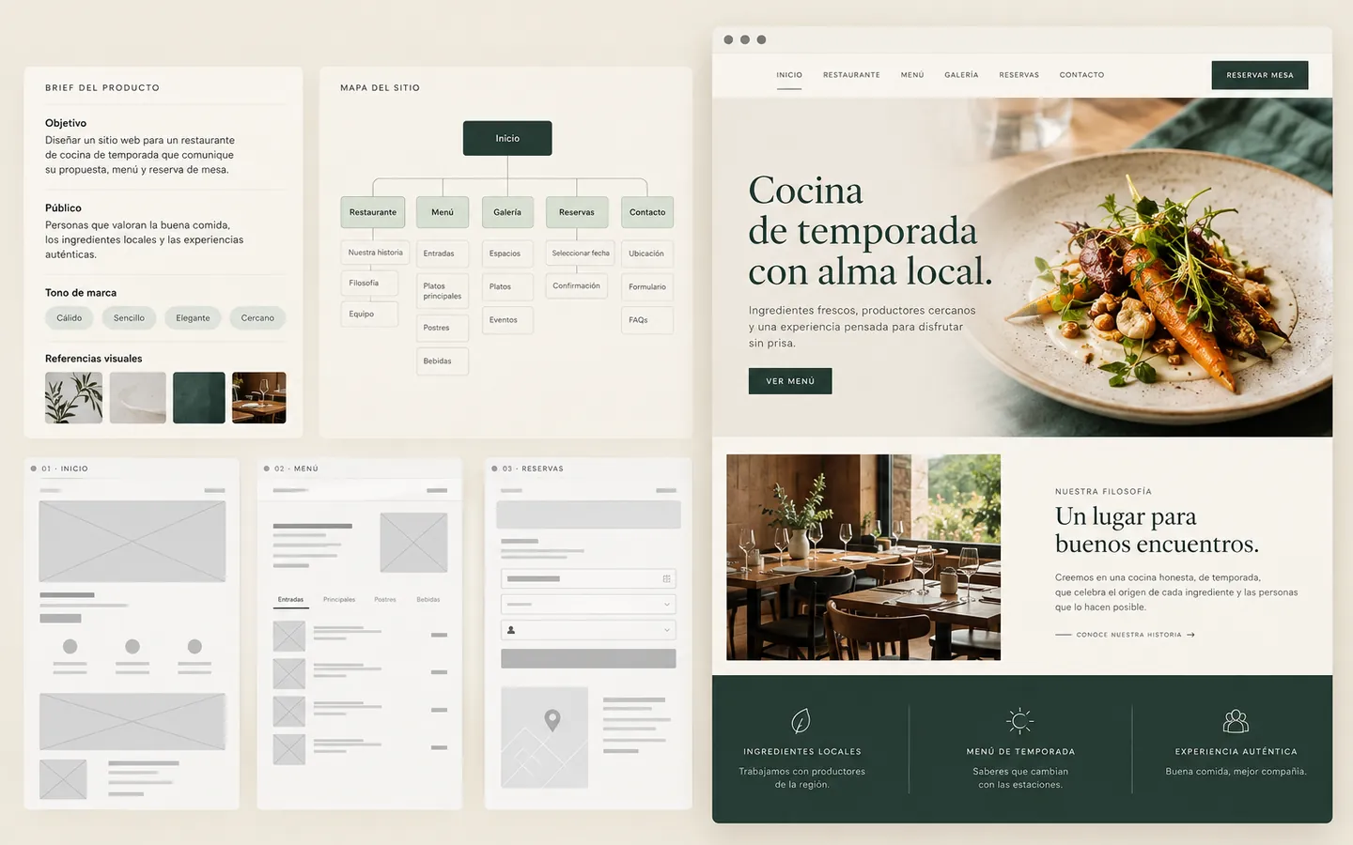Open Inicio in the website navigation bar
1353x845 pixels.
[x=789, y=75]
